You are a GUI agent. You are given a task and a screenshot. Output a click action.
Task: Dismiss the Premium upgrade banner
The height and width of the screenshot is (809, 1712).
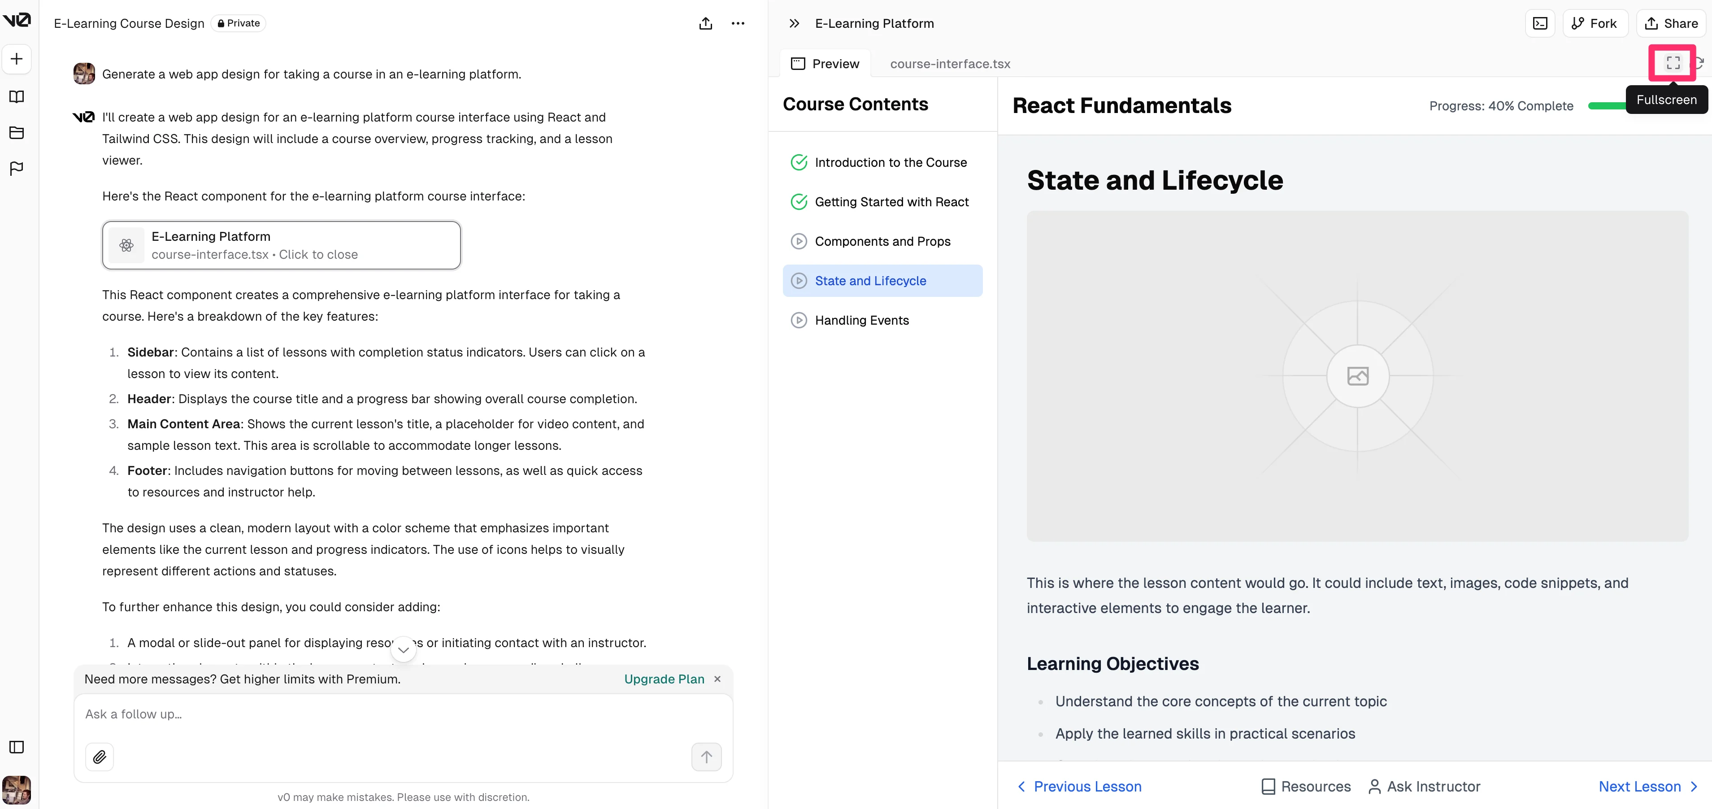(717, 679)
